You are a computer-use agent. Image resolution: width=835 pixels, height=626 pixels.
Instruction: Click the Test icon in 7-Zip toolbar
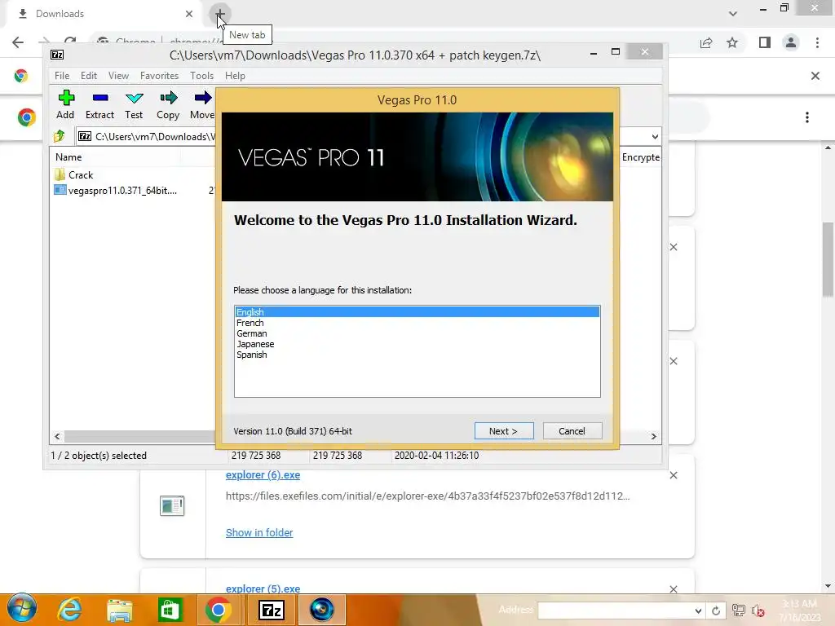pyautogui.click(x=134, y=105)
